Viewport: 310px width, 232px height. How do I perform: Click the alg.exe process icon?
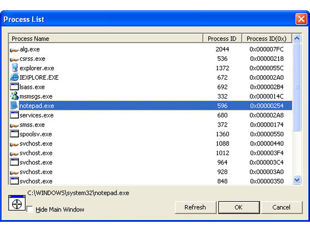14,50
